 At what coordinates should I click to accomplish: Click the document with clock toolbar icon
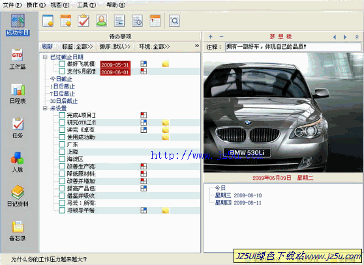137,21
